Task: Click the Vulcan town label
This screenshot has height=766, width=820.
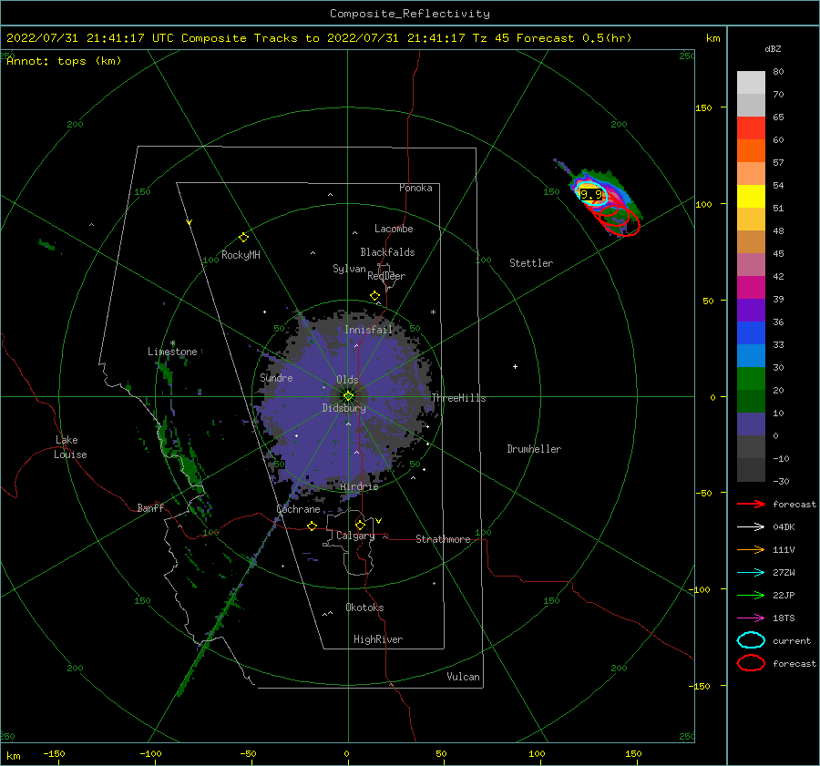Action: coord(464,677)
